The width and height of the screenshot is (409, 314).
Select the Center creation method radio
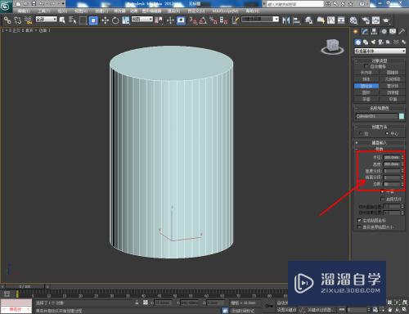click(387, 133)
